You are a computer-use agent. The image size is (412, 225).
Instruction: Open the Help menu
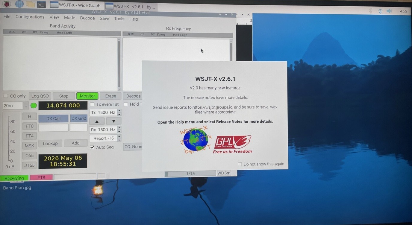pyautogui.click(x=134, y=19)
